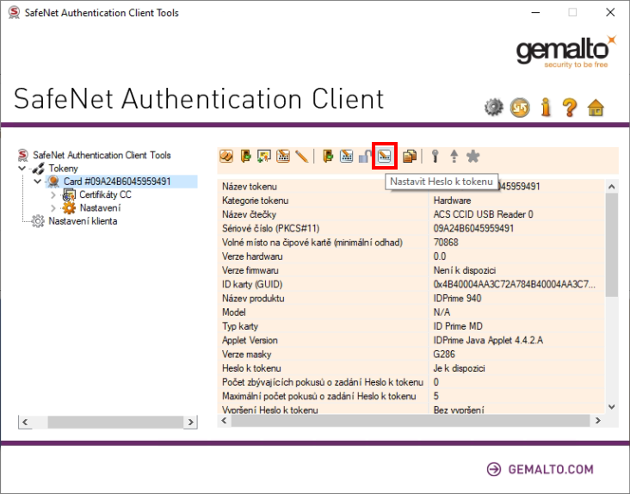The height and width of the screenshot is (494, 630).
Task: Collapse the Card #09A24B6045959491 node
Action: [38, 182]
